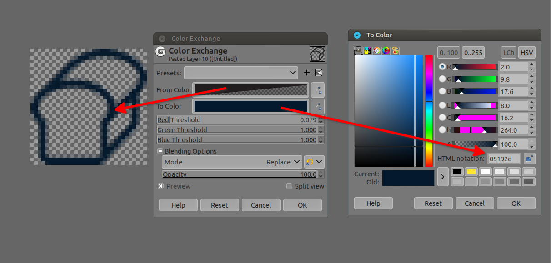Click the Red Threshold slider
This screenshot has height=263, width=551.
[x=237, y=120]
